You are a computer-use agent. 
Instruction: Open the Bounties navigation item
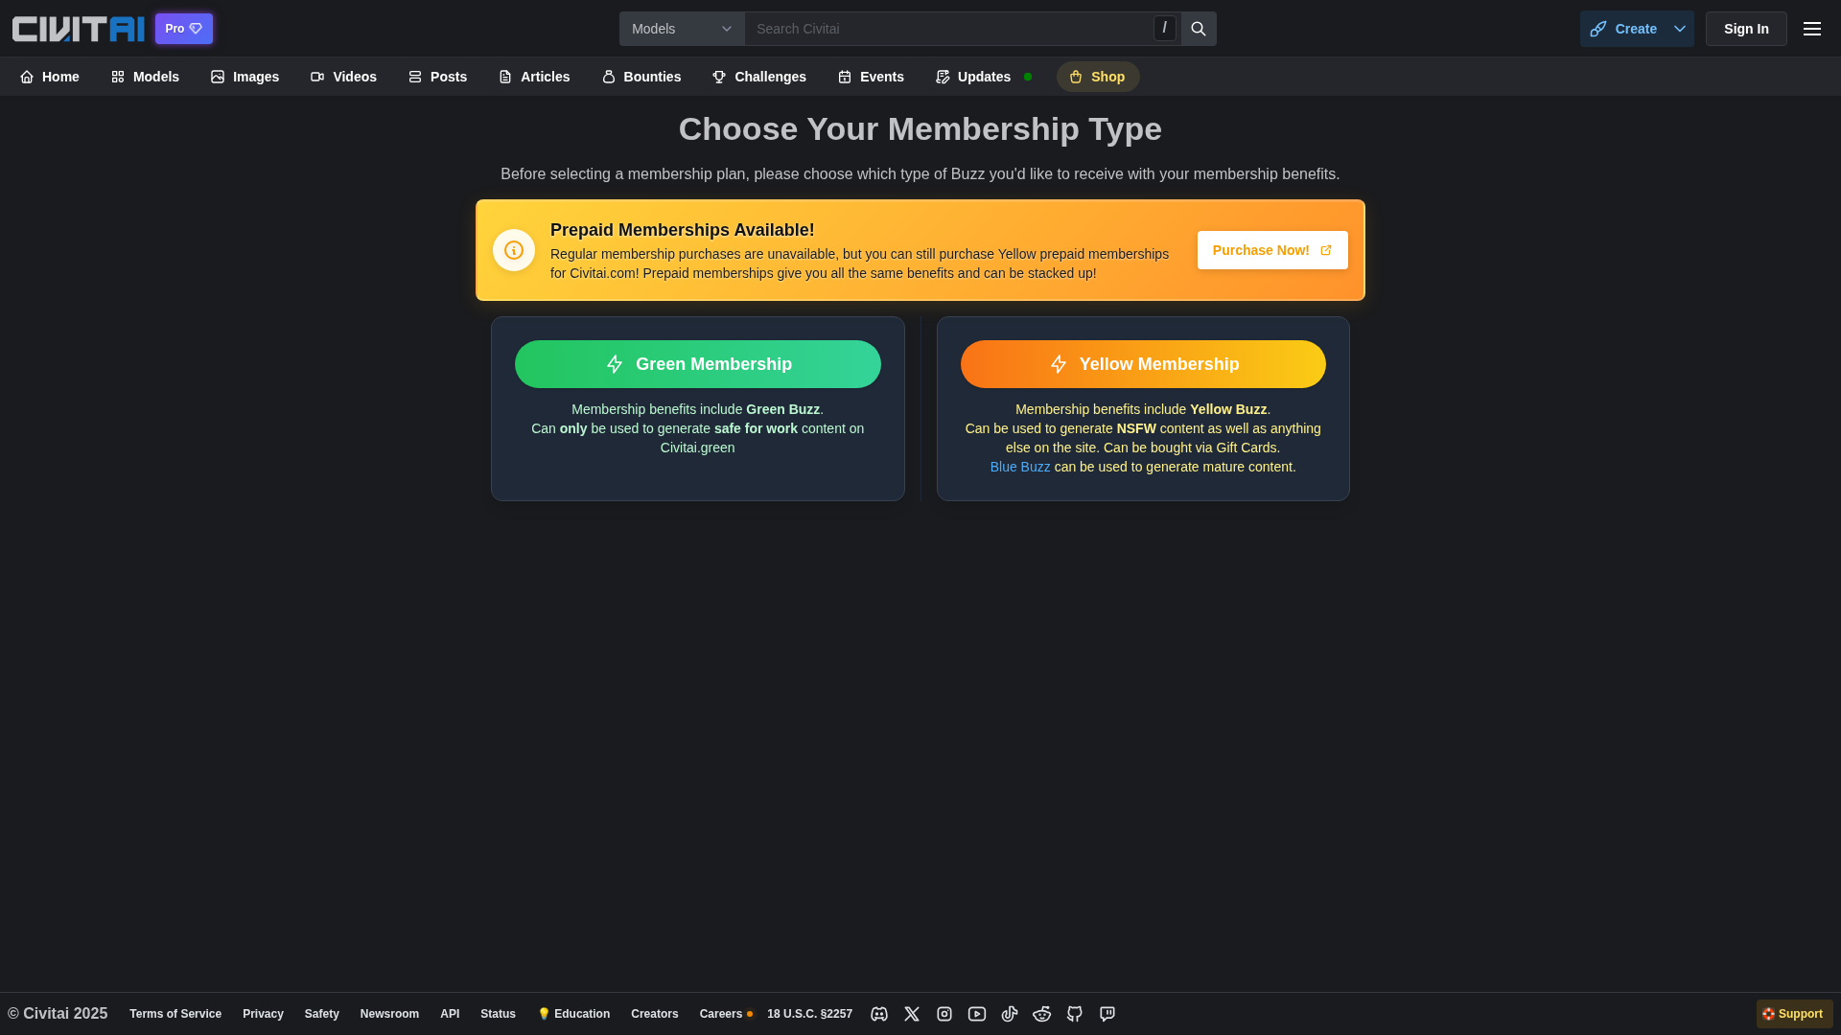point(641,77)
